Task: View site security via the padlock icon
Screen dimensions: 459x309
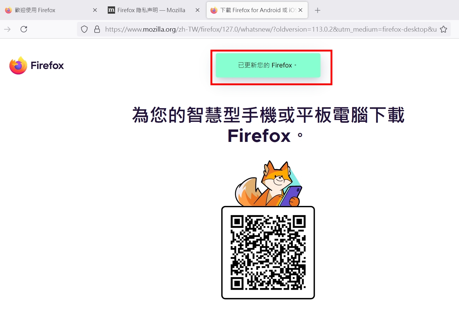Action: coord(97,29)
